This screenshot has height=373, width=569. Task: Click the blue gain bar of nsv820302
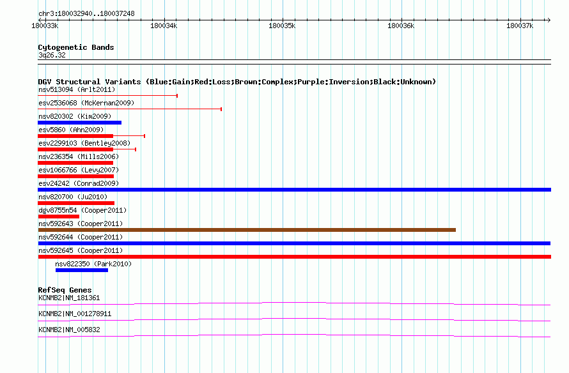(x=79, y=123)
